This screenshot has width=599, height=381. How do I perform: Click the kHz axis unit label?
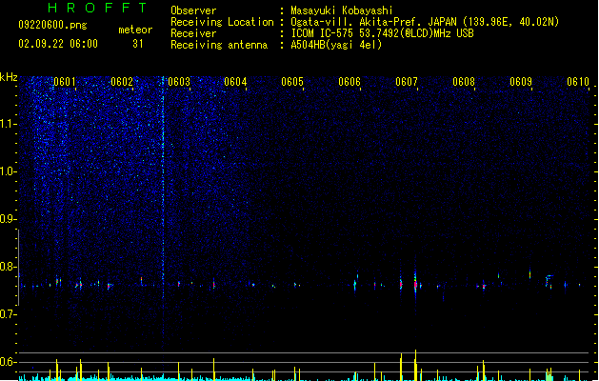click(x=9, y=77)
